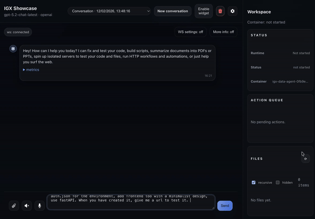
Task: Attach a file with paperclip icon
Action: (x=14, y=206)
